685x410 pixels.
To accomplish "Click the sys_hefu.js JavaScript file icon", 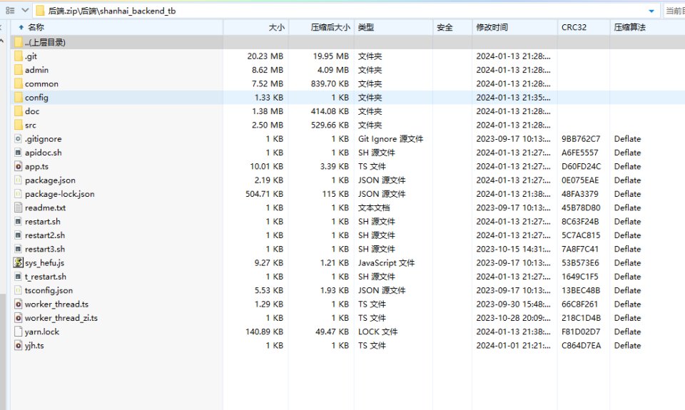I will click(x=19, y=263).
